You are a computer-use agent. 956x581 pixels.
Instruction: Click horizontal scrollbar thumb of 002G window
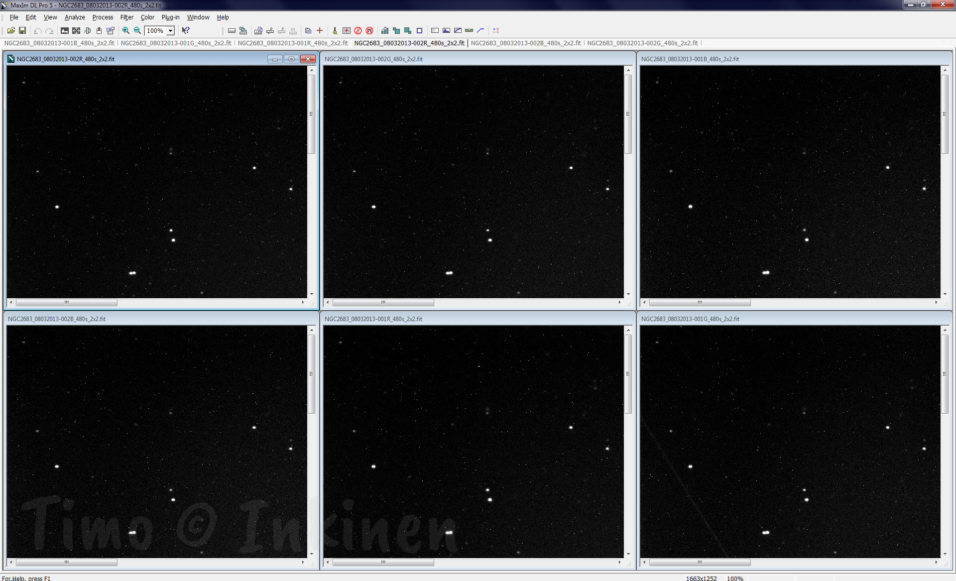coord(383,303)
